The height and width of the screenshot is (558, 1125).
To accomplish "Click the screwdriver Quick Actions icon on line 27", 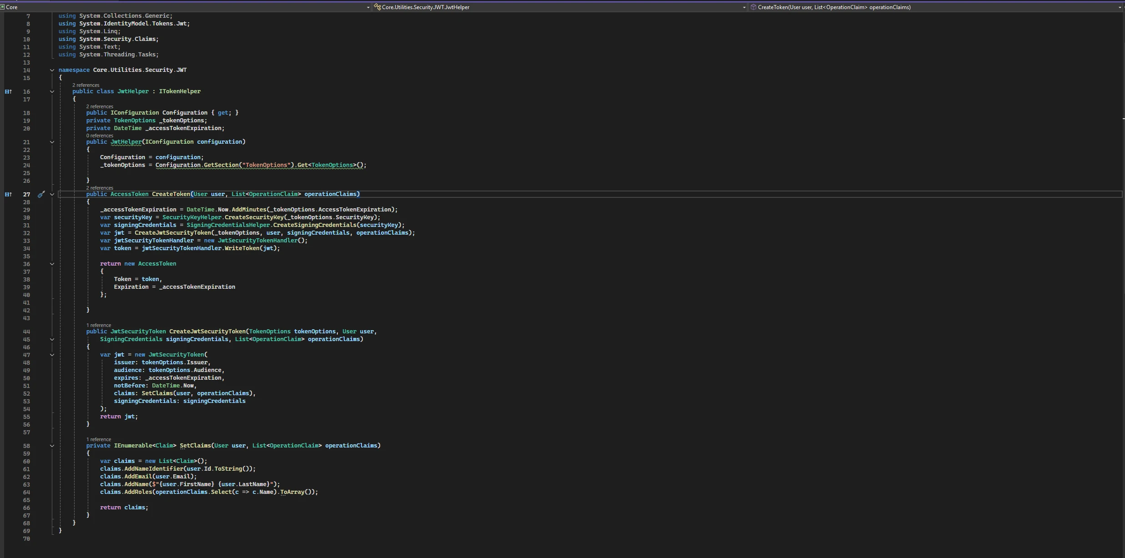I will point(41,194).
